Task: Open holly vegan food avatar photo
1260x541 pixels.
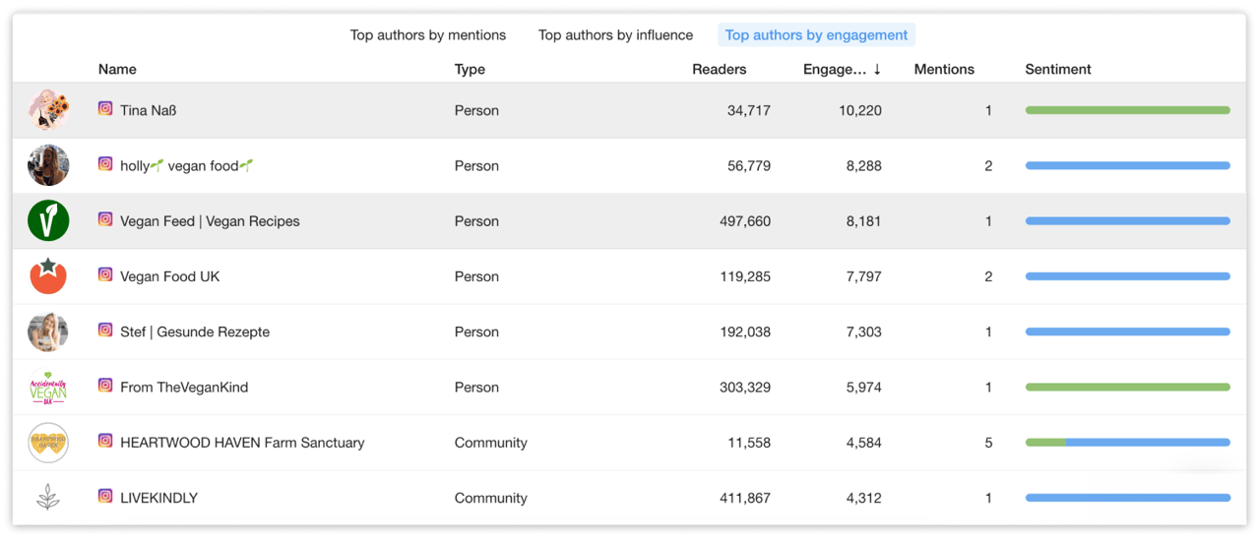Action: tap(48, 165)
